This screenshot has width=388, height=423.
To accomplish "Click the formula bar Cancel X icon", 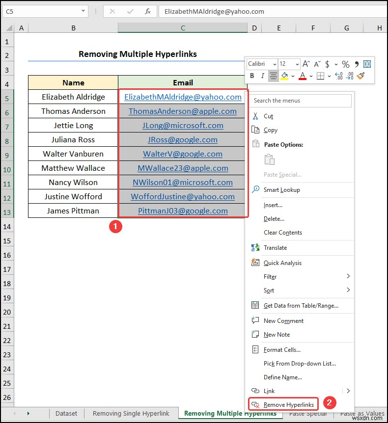I will pyautogui.click(x=112, y=11).
